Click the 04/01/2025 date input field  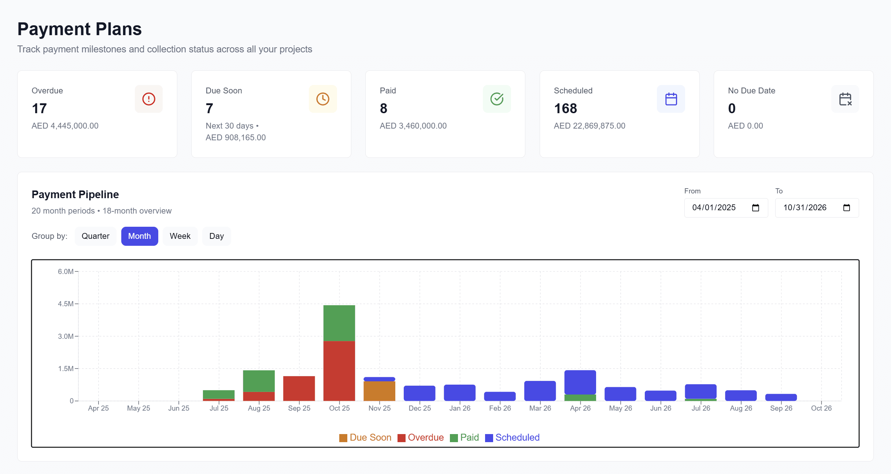[x=714, y=208]
